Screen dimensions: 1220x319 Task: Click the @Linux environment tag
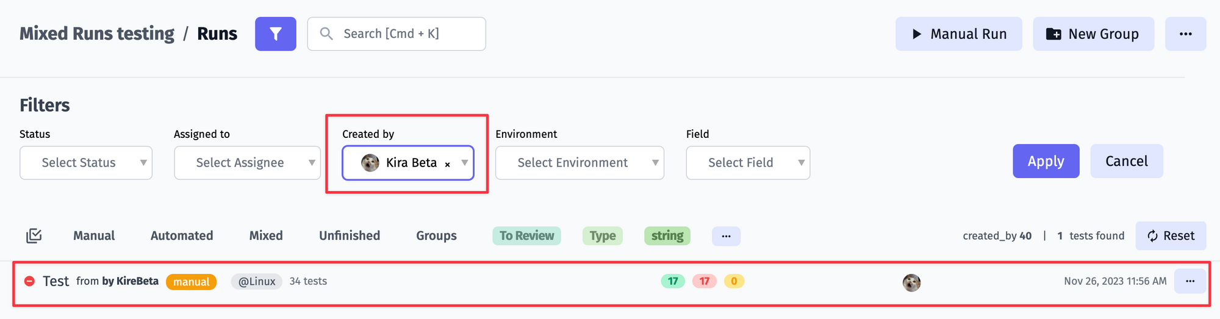[256, 281]
